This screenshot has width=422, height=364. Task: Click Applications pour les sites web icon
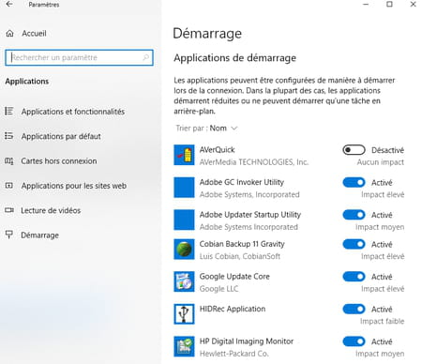pyautogui.click(x=9, y=186)
